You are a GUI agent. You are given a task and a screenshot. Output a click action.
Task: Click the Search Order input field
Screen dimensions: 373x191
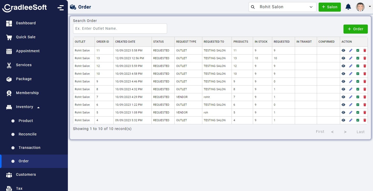tap(120, 28)
